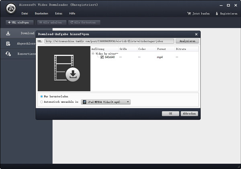The height and width of the screenshot is (169, 241).
Task: Confirm with the OK button
Action: click(170, 114)
